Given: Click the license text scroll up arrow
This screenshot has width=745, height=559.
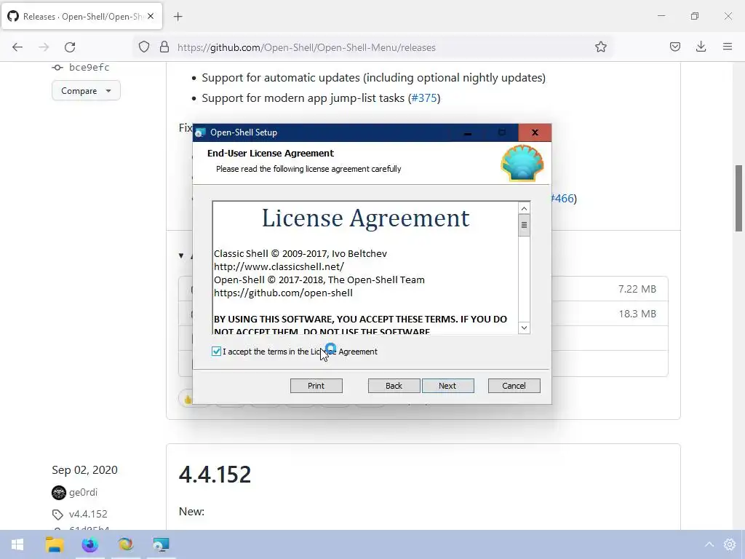Looking at the screenshot, I should point(524,208).
